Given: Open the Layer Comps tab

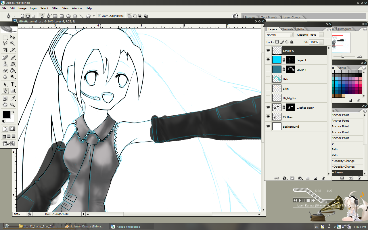Looking at the screenshot, I should click(x=292, y=18).
